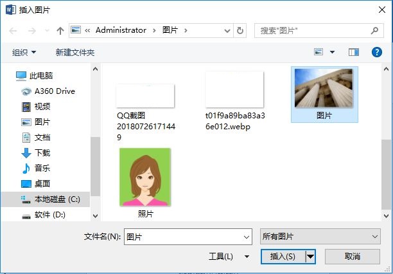Select A360 Drive in sidebar
Image resolution: width=393 pixels, height=274 pixels.
coord(55,91)
